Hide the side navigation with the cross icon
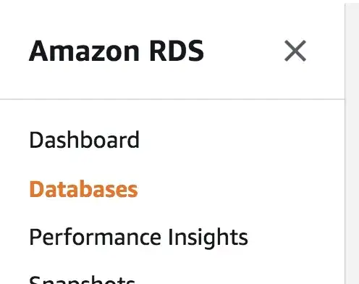 [x=295, y=51]
